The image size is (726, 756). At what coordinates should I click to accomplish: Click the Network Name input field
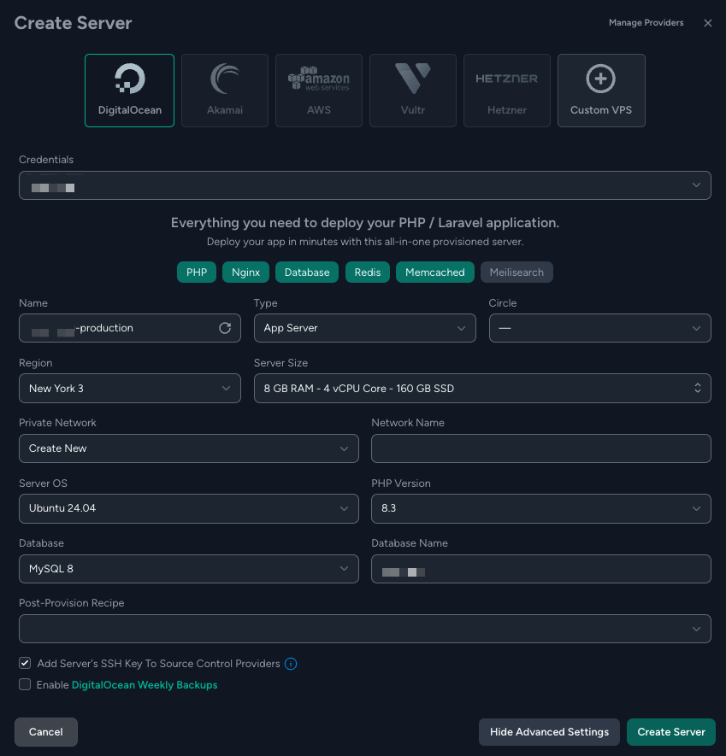pos(541,448)
